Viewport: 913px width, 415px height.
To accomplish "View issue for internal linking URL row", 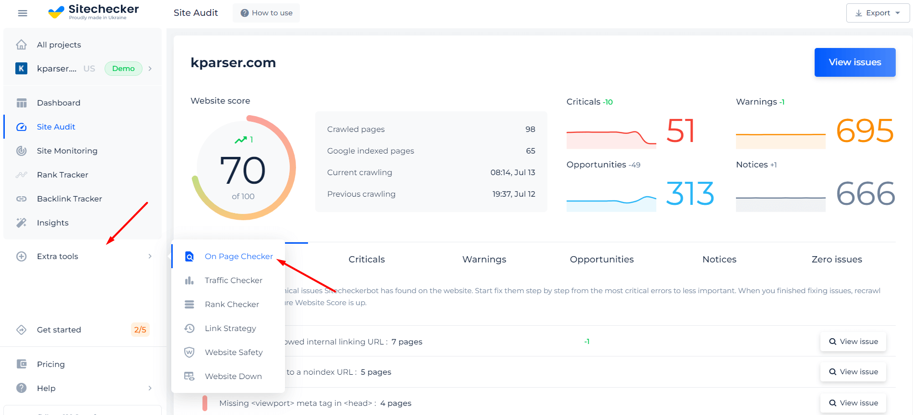I will pyautogui.click(x=853, y=342).
